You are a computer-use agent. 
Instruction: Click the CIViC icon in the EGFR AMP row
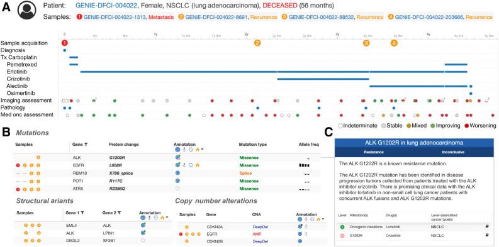tap(307, 234)
